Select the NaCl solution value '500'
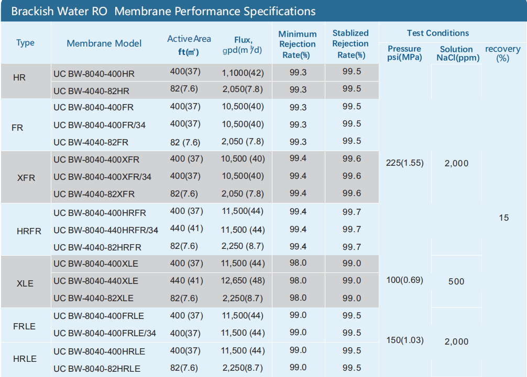The width and height of the screenshot is (527, 377). coord(456,282)
